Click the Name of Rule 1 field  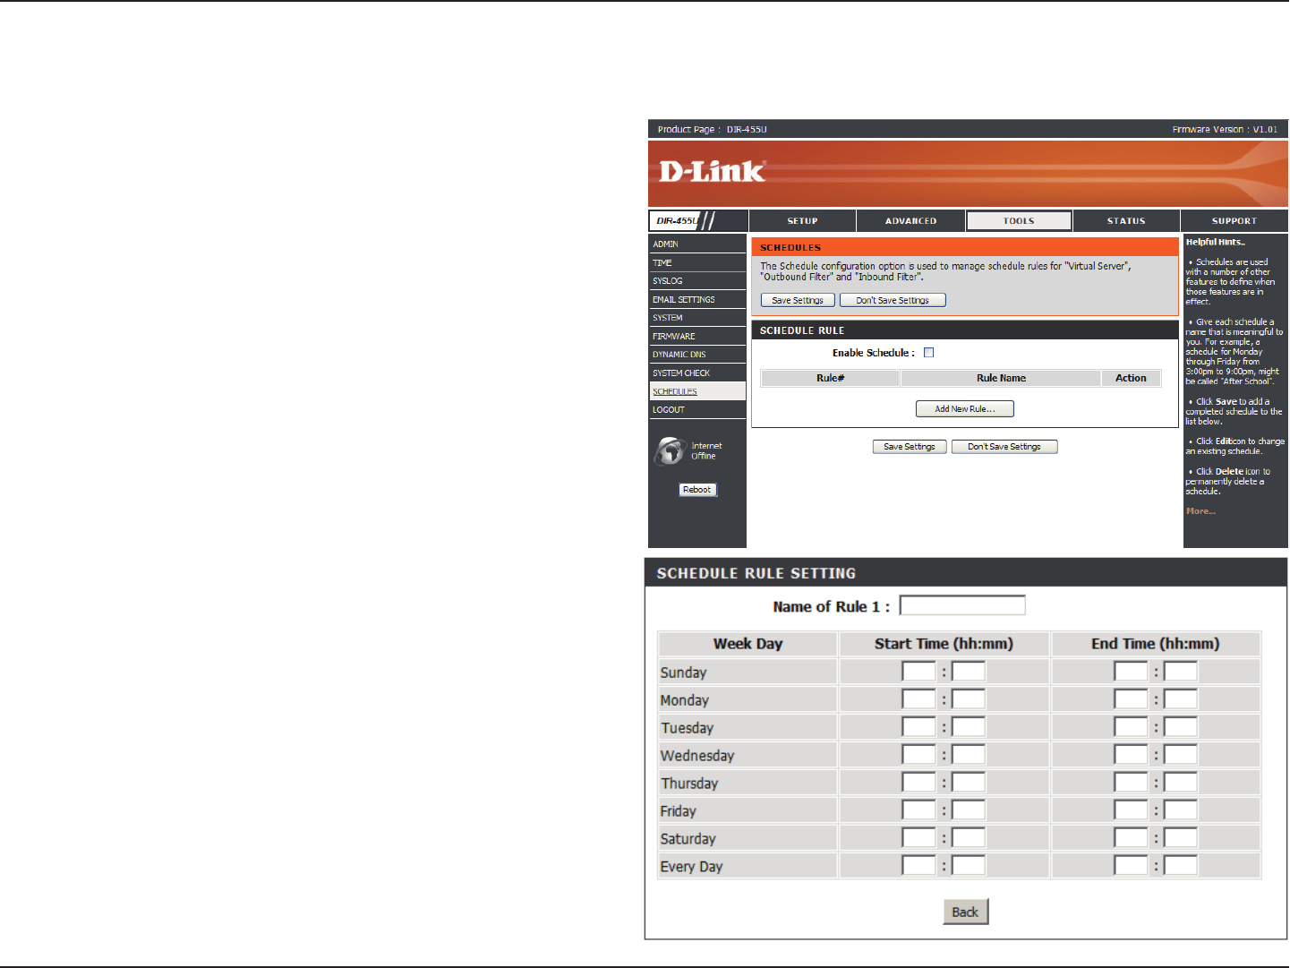[x=962, y=606]
